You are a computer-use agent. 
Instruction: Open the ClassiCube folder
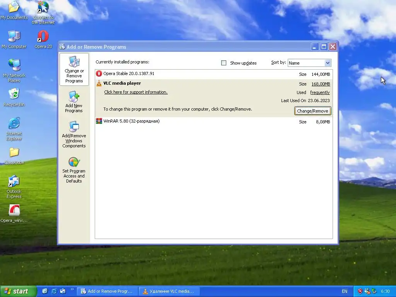14,155
